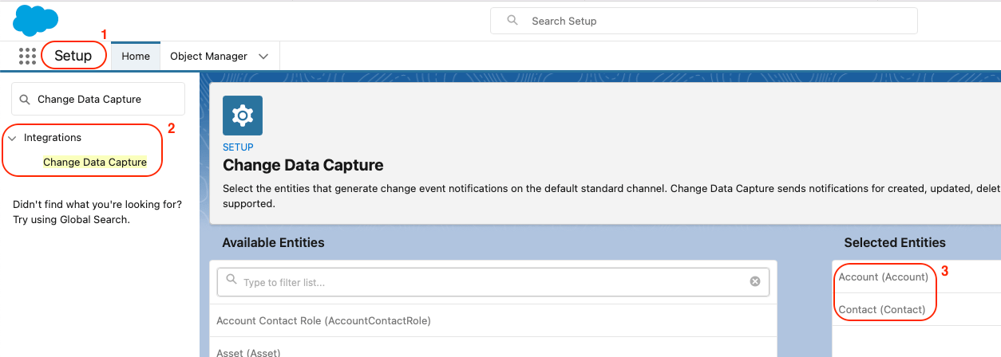Image resolution: width=1001 pixels, height=357 pixels.
Task: Open Change Data Capture in sidebar
Action: tap(95, 162)
